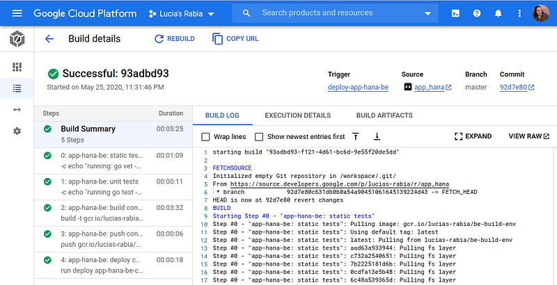557x285 pixels.
Task: Select step 4 deploy container row
Action: (113, 266)
